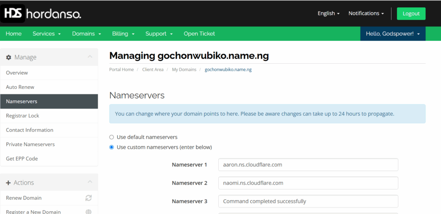Click the refresh icon next to Renew Domain
The width and height of the screenshot is (441, 214).
(89, 198)
